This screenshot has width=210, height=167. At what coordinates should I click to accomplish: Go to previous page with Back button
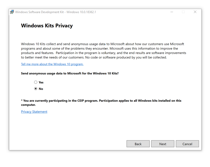point(138,144)
